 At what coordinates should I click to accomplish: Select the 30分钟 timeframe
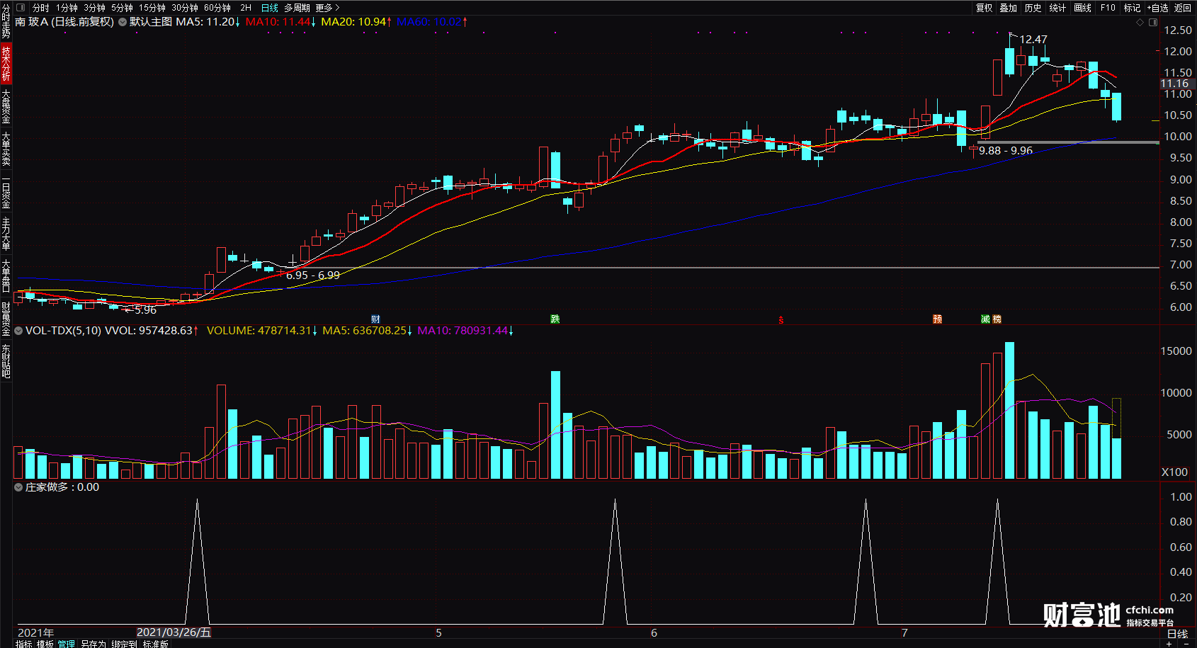(x=185, y=8)
